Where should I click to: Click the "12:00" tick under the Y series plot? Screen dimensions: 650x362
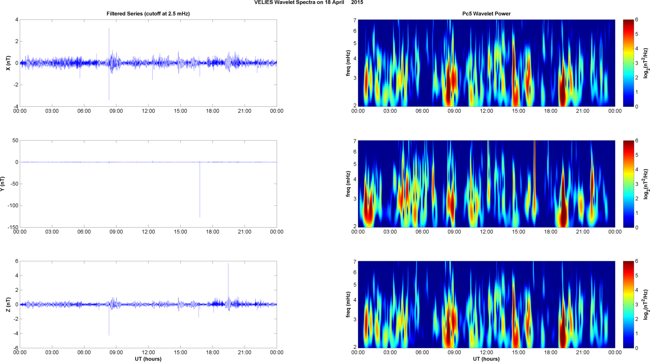[148, 232]
